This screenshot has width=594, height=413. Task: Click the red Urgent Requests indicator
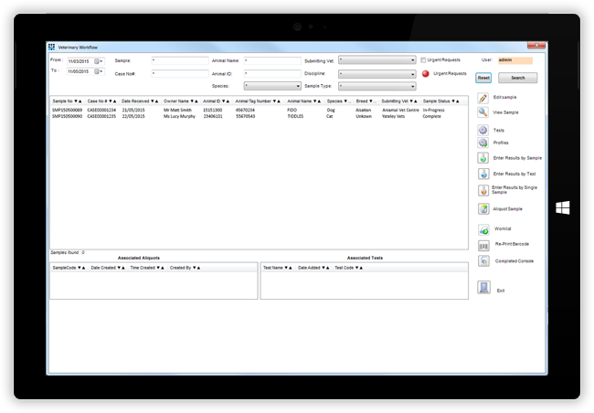pos(426,73)
